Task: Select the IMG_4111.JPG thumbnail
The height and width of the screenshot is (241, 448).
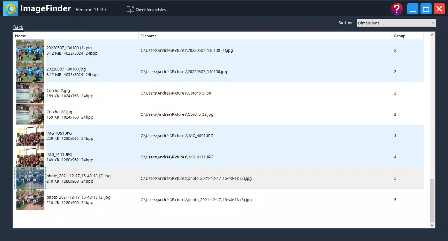Action: coord(30,157)
